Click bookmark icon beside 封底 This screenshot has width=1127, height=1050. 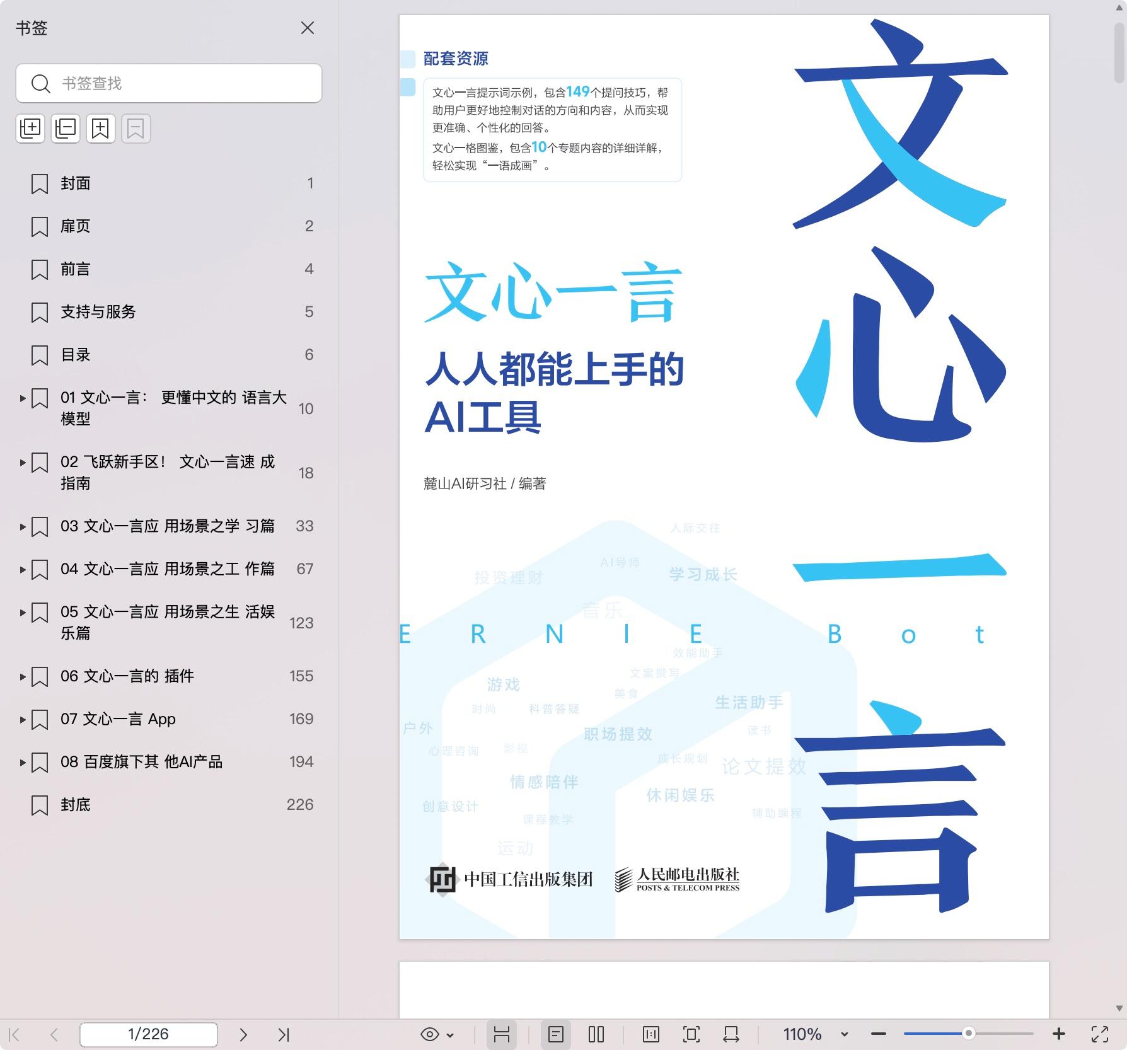click(x=40, y=805)
